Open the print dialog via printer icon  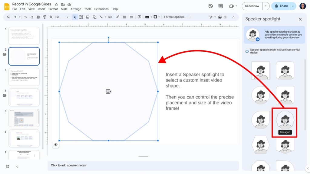coord(38,17)
